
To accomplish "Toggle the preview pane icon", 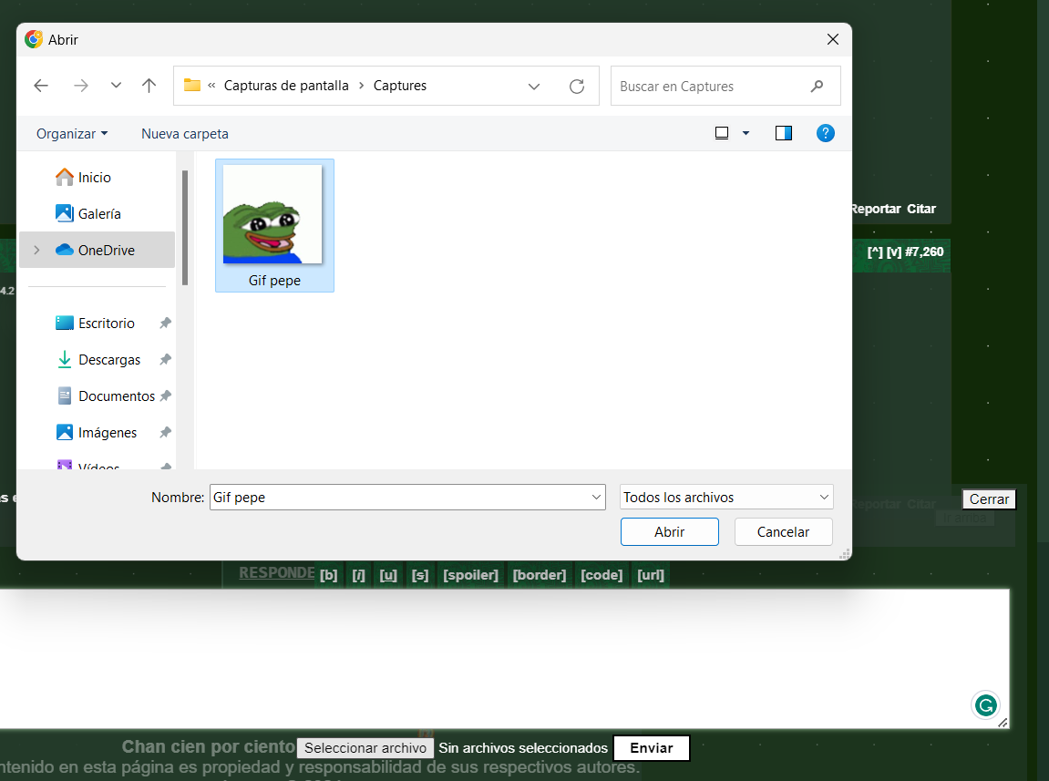I will (783, 133).
